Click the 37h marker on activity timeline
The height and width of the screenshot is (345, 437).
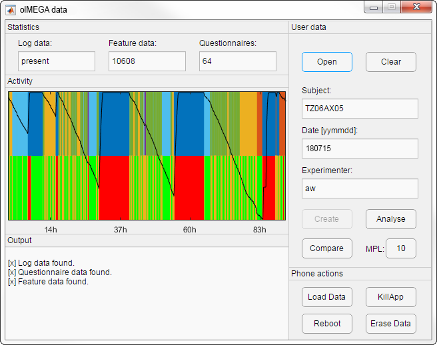[x=120, y=230]
